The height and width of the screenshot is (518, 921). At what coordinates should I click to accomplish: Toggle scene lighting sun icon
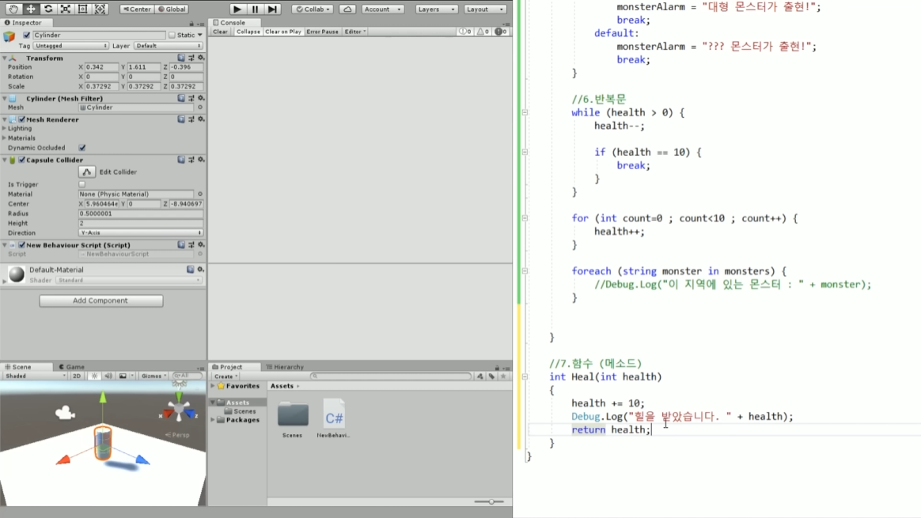(x=94, y=376)
